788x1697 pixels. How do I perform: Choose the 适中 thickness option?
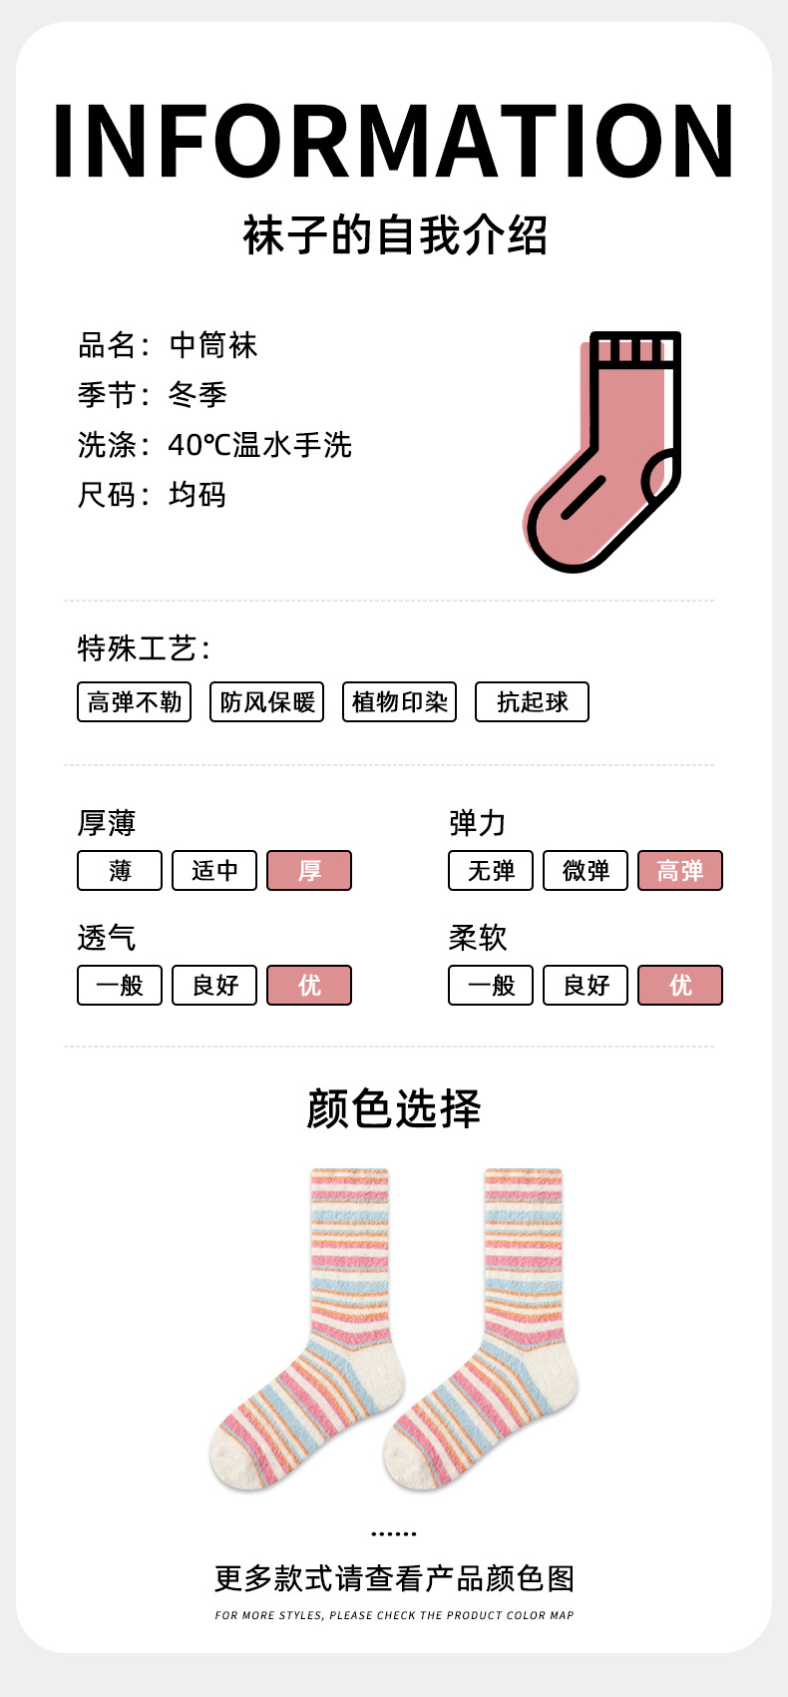point(214,870)
